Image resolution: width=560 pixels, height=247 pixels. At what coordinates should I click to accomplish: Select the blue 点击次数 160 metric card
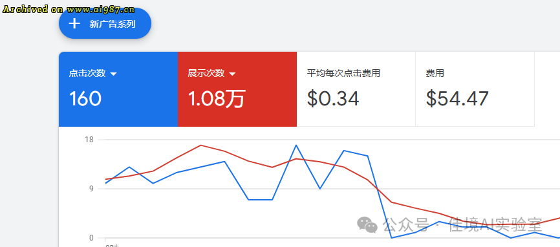pyautogui.click(x=118, y=89)
